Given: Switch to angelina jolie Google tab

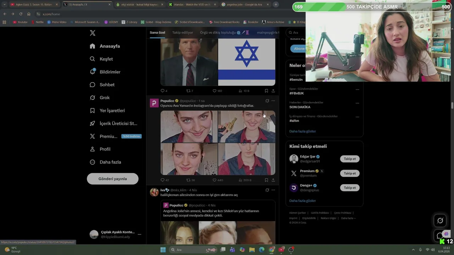Looking at the screenshot, I should [x=245, y=5].
